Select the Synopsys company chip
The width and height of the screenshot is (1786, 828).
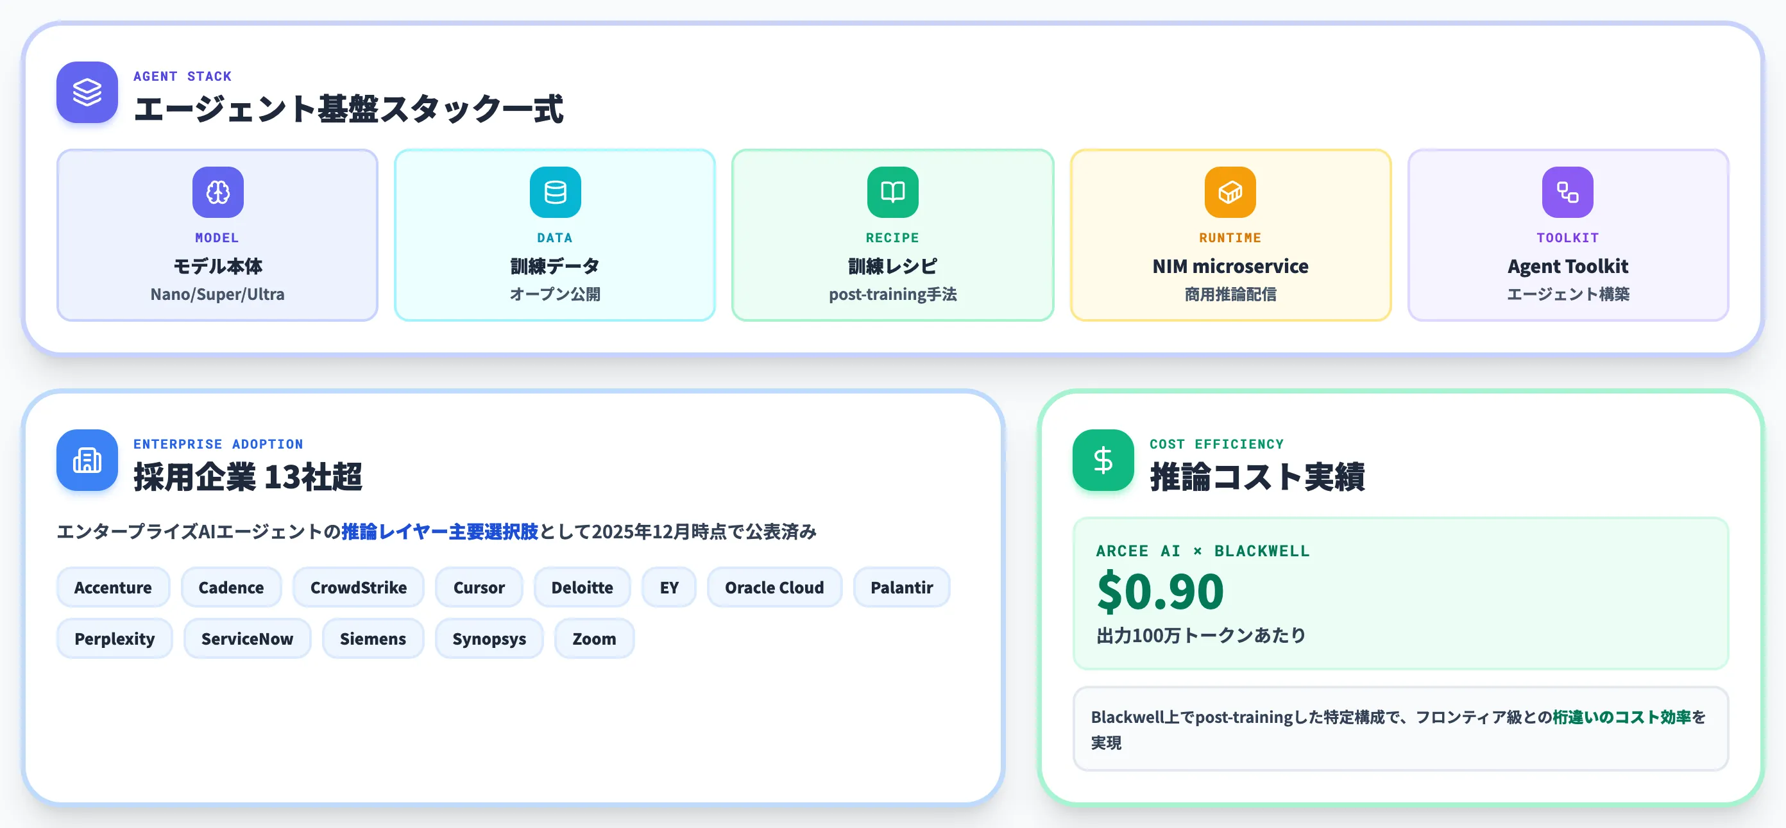(x=489, y=639)
